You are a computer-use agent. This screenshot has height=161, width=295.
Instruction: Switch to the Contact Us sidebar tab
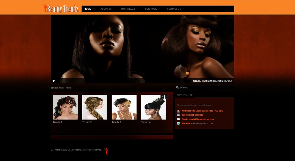pyautogui.click(x=185, y=95)
